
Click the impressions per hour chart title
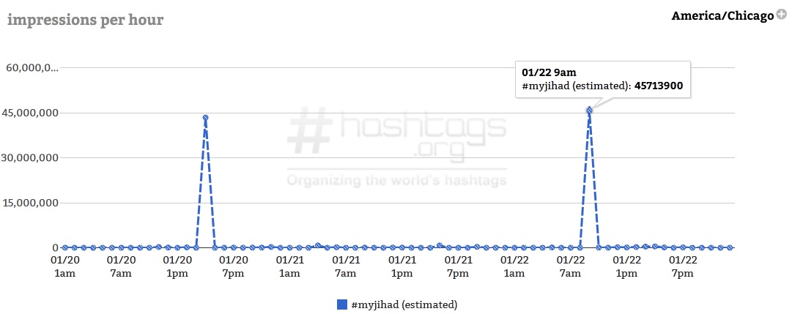[x=86, y=20]
